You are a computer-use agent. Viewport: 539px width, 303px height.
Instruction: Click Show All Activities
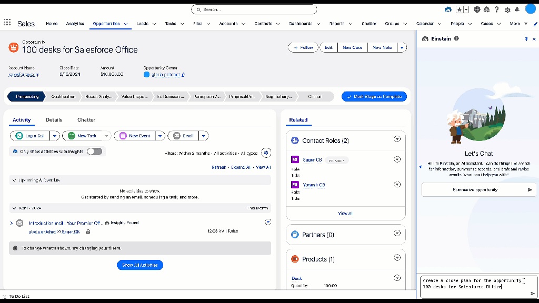[x=140, y=265]
